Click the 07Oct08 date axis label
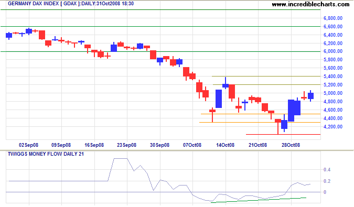This screenshot has height=207, width=354. [192, 145]
